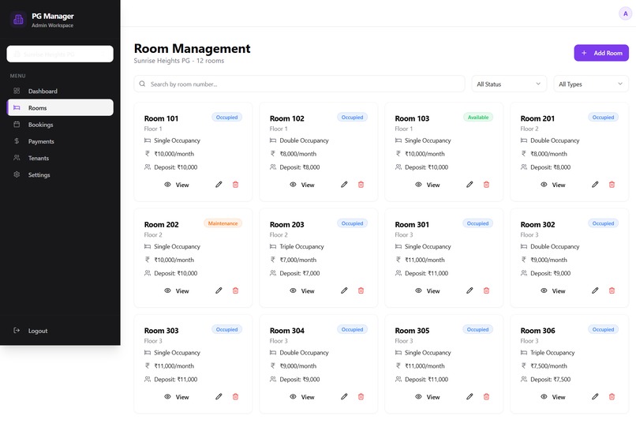Open Payments in sidebar menu

60,141
